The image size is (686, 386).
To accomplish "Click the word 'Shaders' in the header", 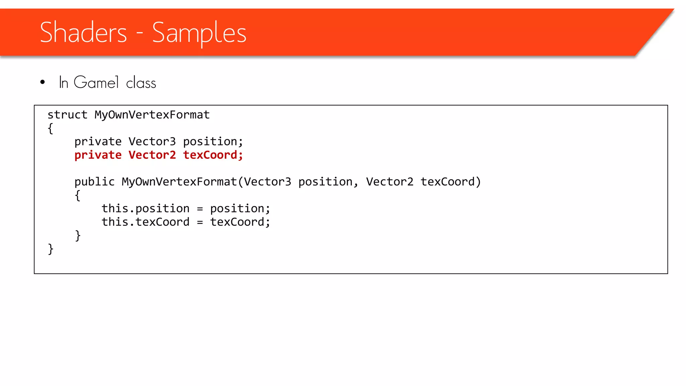I will pyautogui.click(x=83, y=32).
